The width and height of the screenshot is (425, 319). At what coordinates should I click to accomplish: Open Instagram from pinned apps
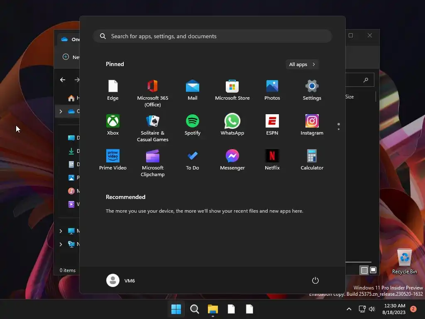coord(312,125)
